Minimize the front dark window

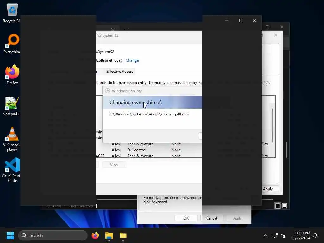pyautogui.click(x=227, y=20)
